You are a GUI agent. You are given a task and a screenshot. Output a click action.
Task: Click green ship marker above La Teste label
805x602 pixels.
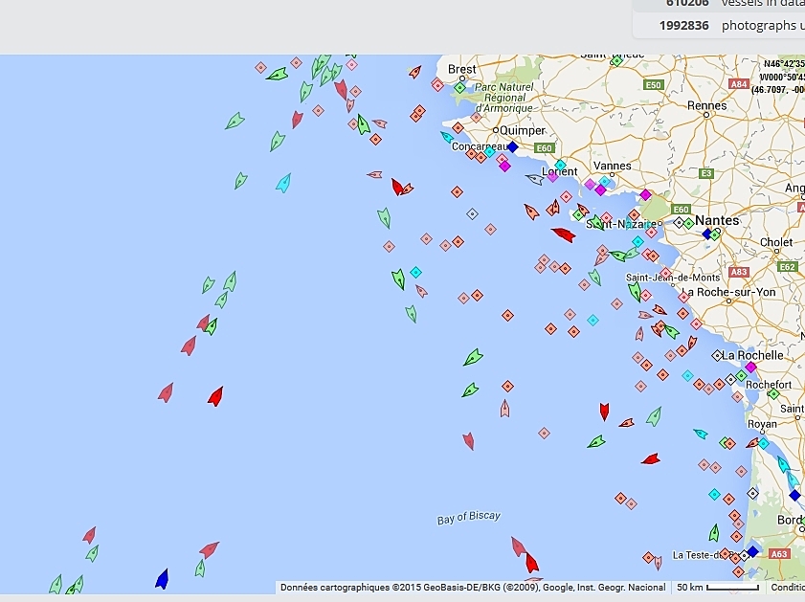(x=714, y=533)
